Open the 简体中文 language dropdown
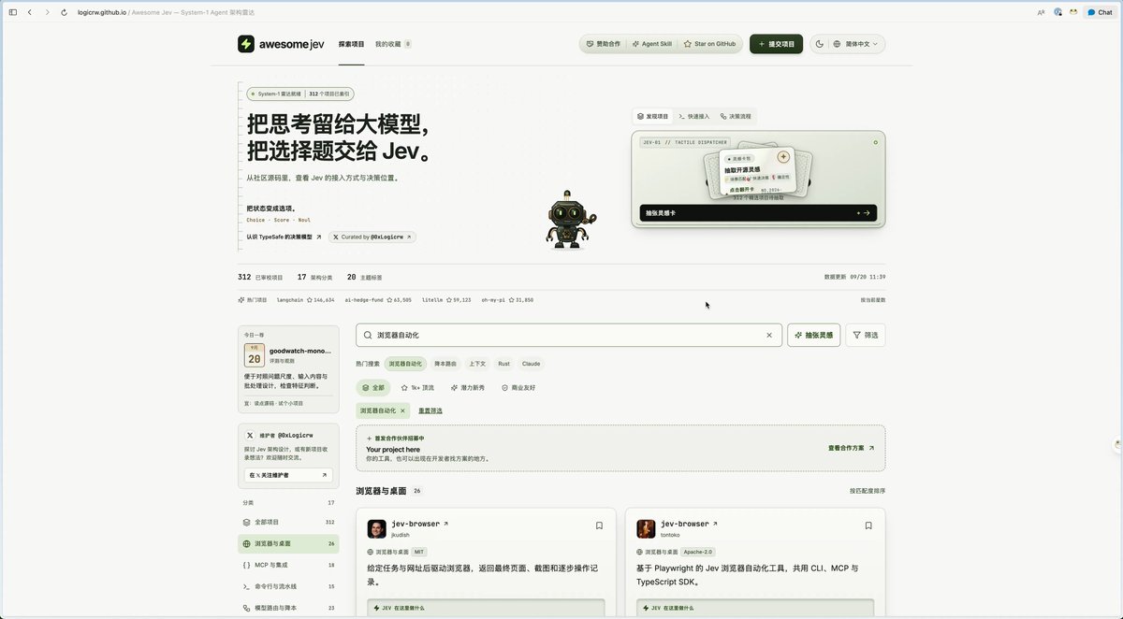Viewport: 1123px width, 619px height. pyautogui.click(x=856, y=44)
